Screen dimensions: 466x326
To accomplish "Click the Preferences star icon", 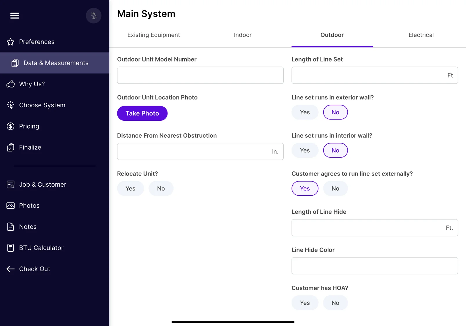I will (10, 42).
